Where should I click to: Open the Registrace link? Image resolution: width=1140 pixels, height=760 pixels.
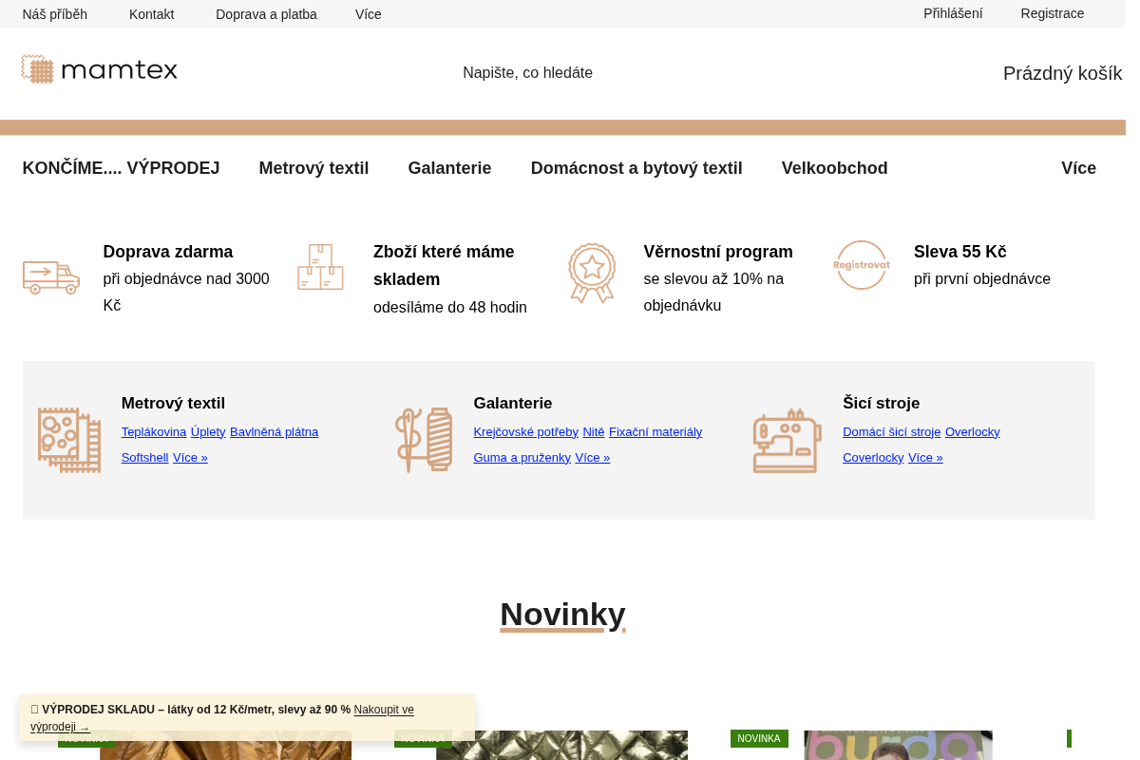click(1053, 13)
